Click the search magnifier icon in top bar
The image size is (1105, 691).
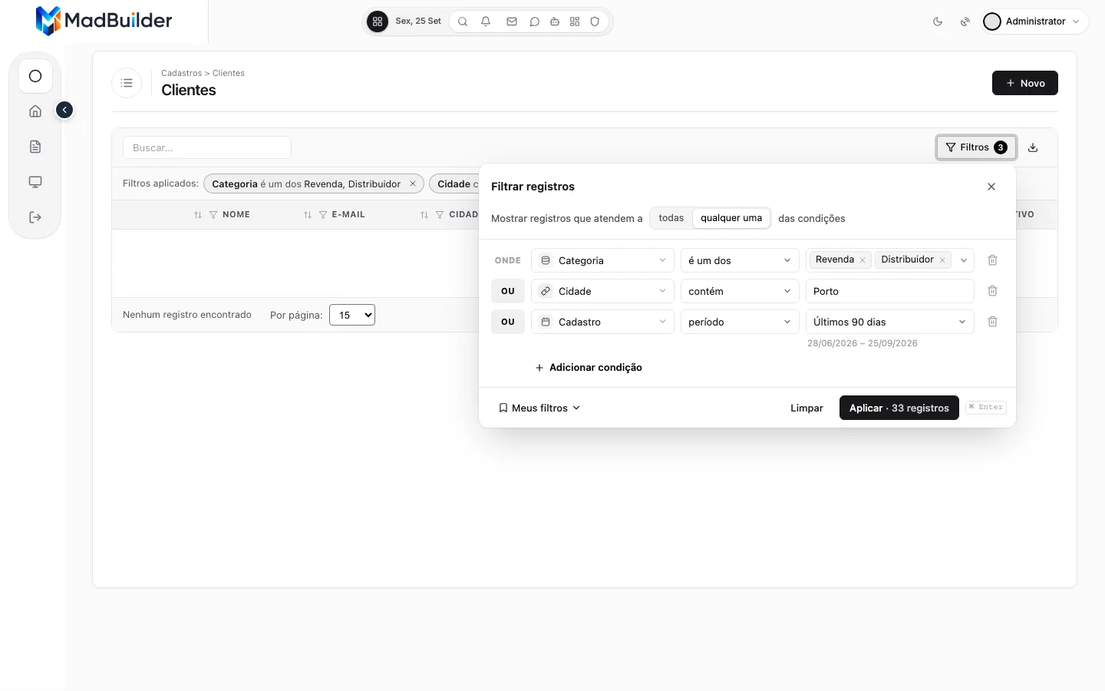463,21
